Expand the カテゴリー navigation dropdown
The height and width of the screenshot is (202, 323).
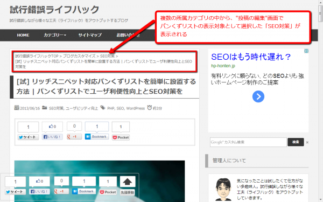coord(55,35)
